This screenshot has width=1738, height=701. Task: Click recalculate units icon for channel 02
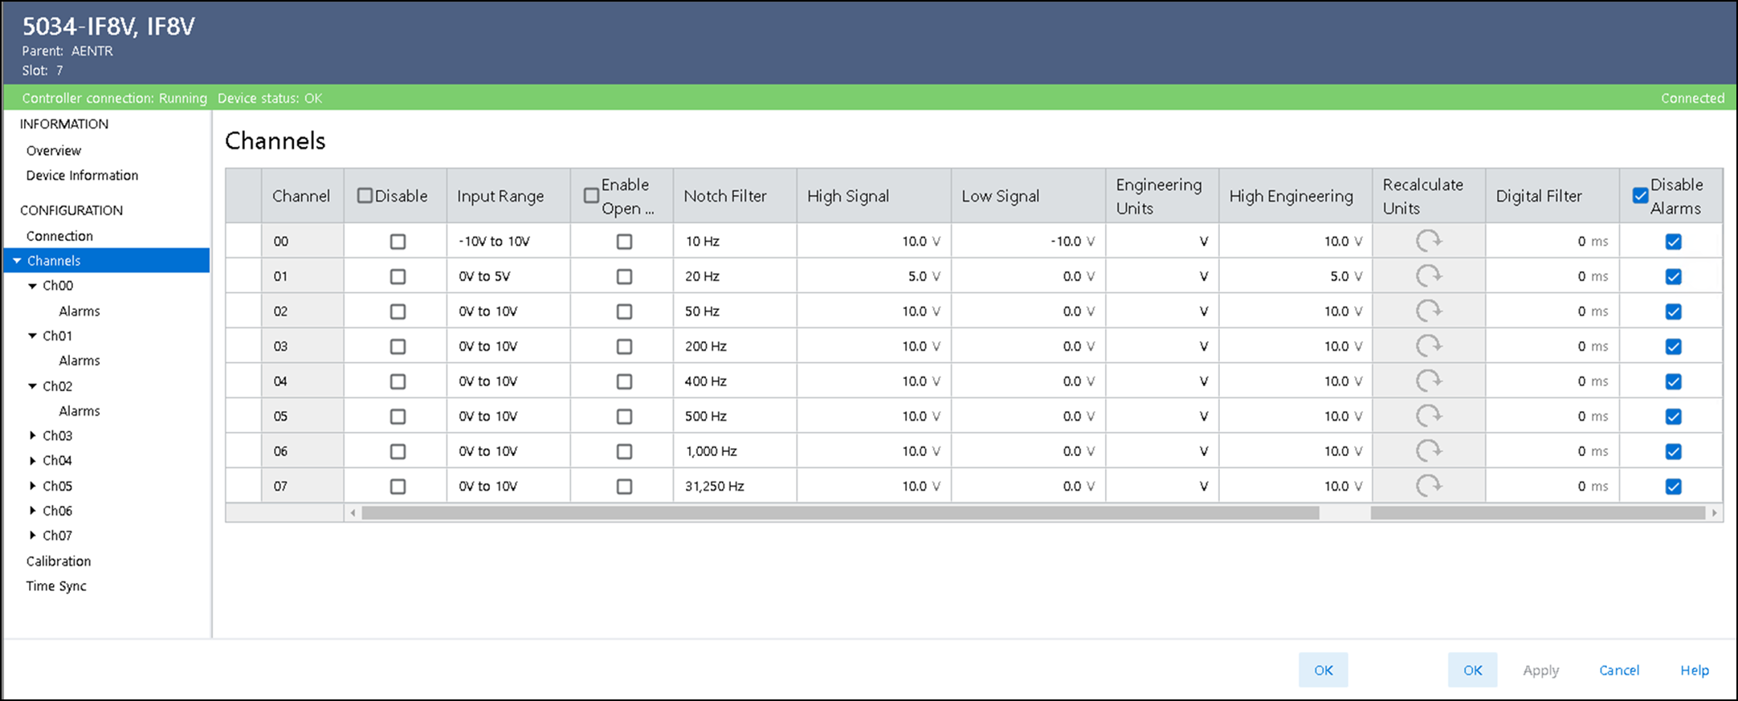pos(1428,311)
